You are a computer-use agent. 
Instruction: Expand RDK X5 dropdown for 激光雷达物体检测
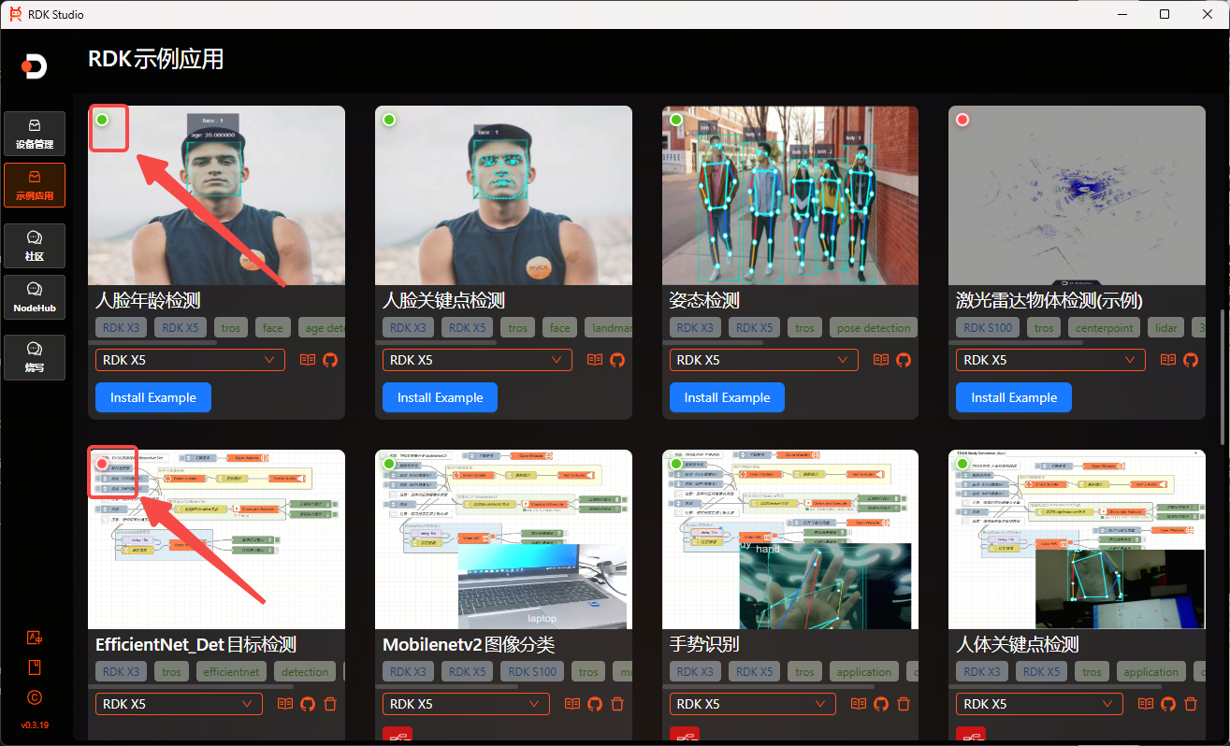click(x=1050, y=360)
